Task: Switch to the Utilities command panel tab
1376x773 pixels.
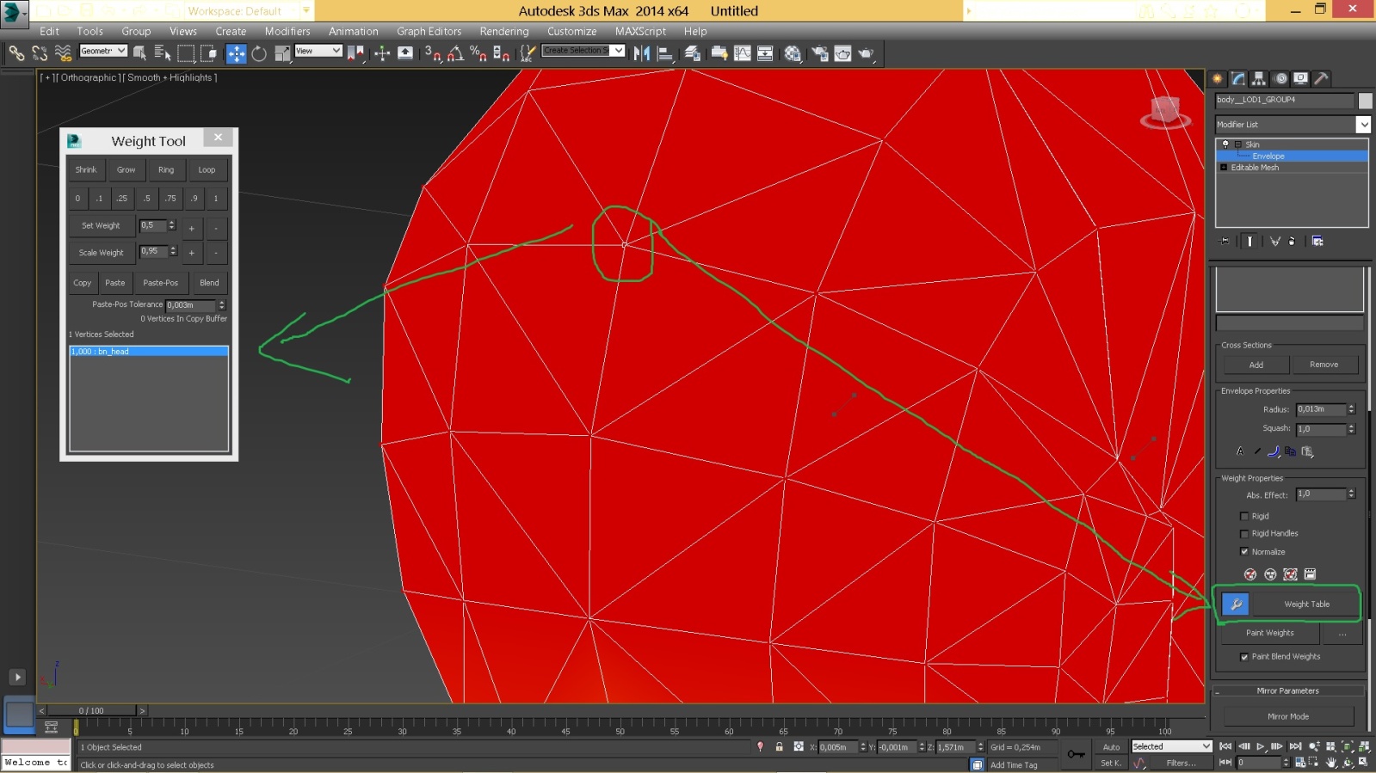Action: point(1321,78)
